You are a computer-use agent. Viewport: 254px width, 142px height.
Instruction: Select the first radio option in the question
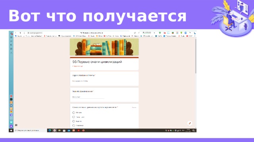click(x=73, y=112)
